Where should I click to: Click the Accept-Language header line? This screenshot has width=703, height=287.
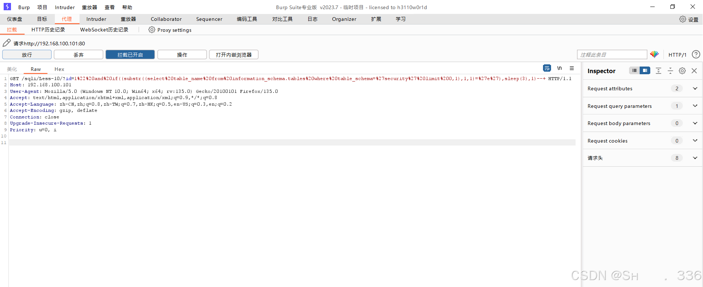[x=121, y=104]
